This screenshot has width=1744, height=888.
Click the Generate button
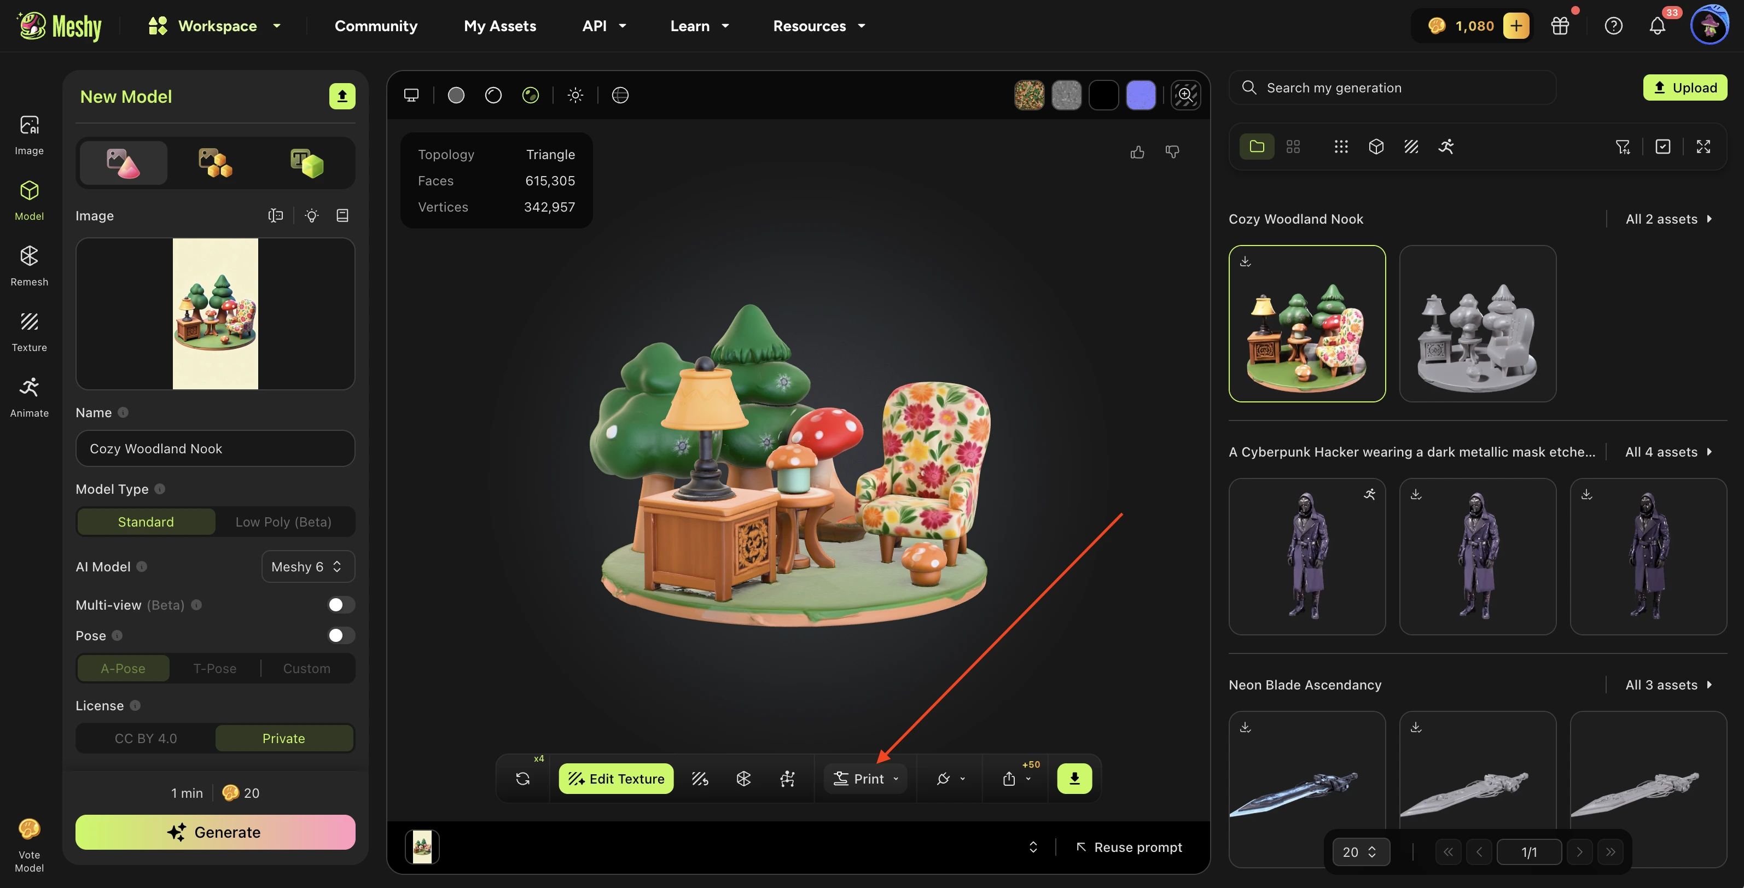point(214,832)
